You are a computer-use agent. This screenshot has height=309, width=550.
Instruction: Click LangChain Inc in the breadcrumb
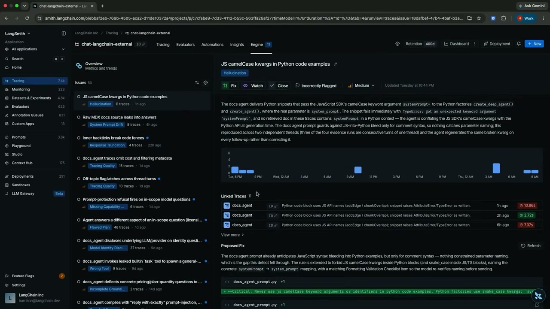(x=86, y=33)
